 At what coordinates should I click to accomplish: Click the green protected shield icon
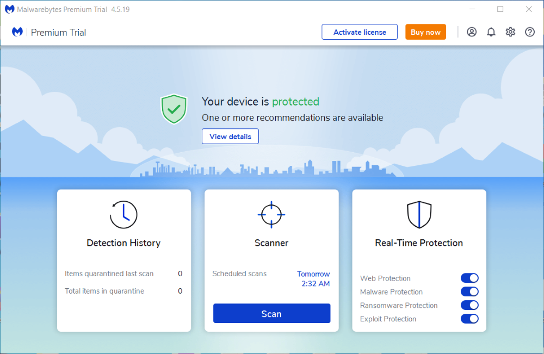(x=174, y=109)
